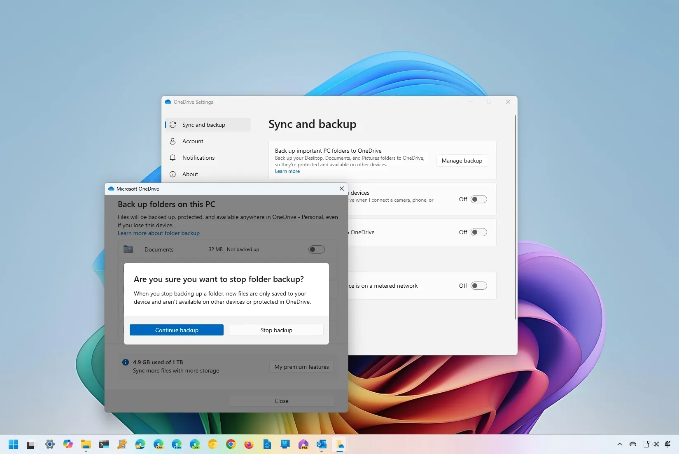Toggle syncing when device is on a metered network

click(x=478, y=285)
